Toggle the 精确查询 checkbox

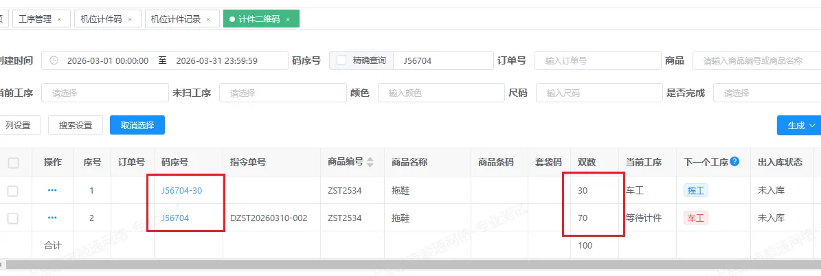341,60
